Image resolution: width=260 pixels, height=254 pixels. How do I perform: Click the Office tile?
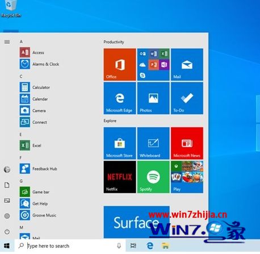[x=120, y=65]
